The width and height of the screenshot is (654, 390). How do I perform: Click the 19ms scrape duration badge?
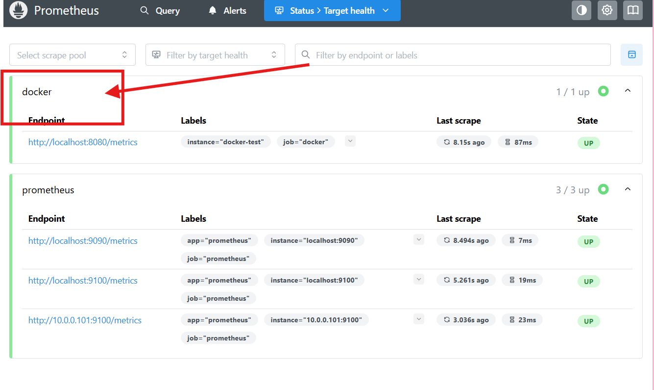pyautogui.click(x=522, y=280)
